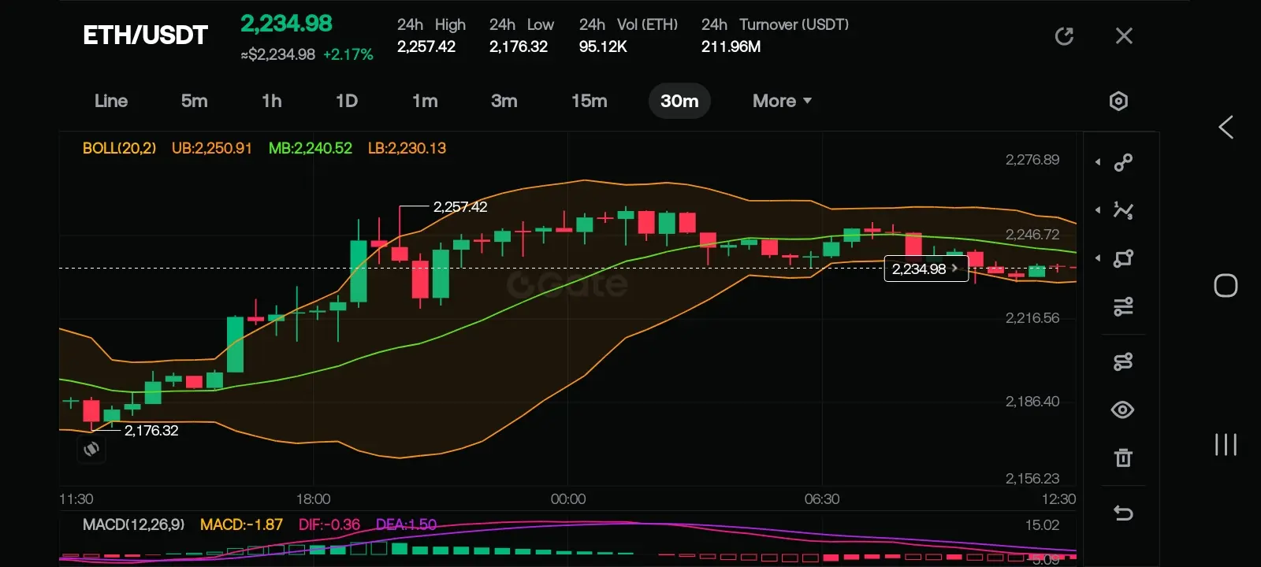Open Android recent apps button
The image size is (1261, 567).
[x=1226, y=444]
